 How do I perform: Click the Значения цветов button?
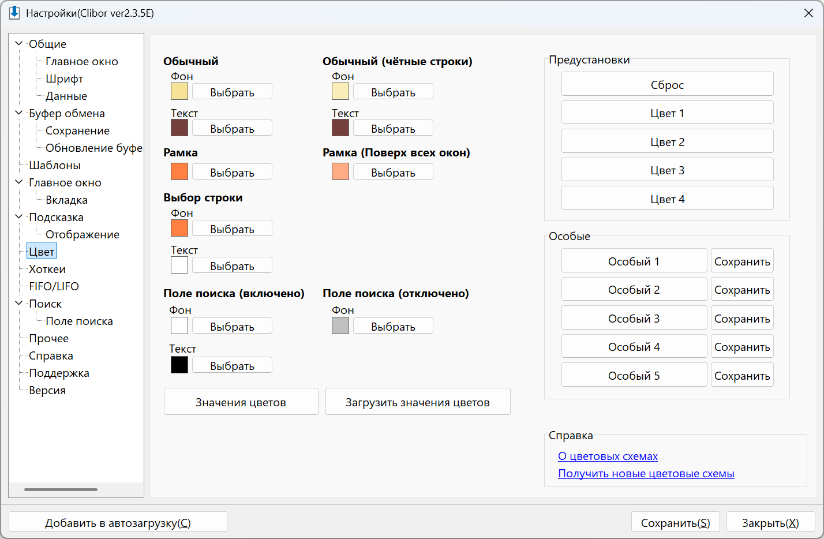tap(241, 402)
